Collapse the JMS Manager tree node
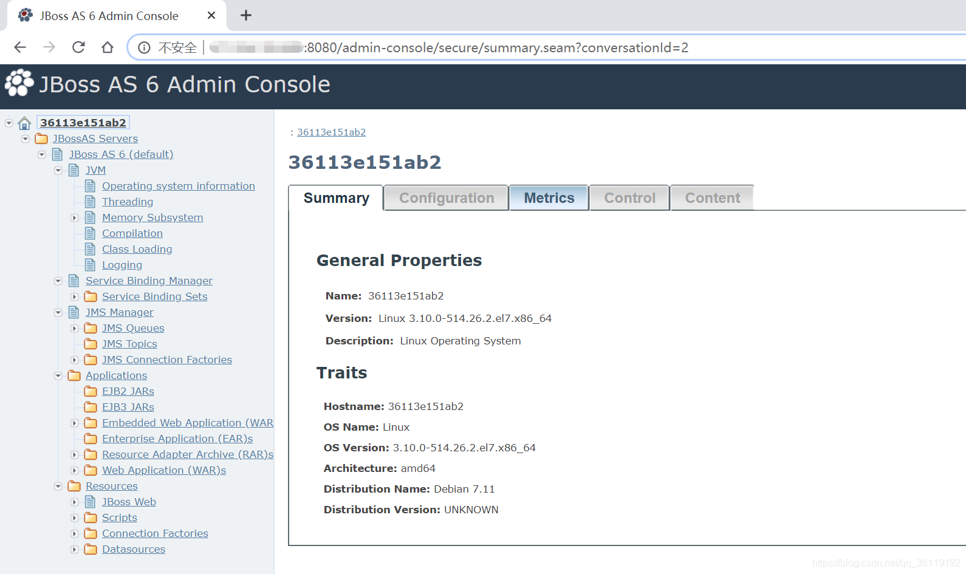This screenshot has width=966, height=574. [x=58, y=312]
